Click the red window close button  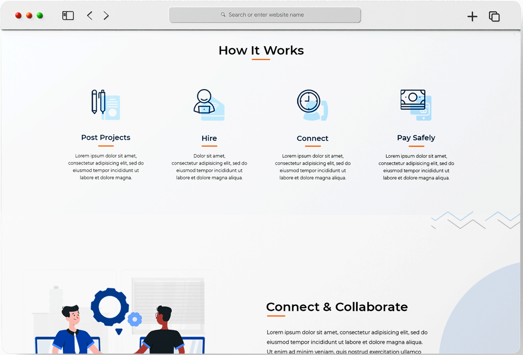pyautogui.click(x=19, y=15)
